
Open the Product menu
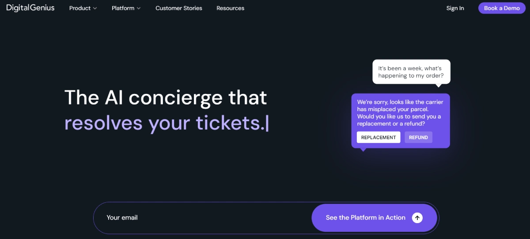tap(80, 8)
